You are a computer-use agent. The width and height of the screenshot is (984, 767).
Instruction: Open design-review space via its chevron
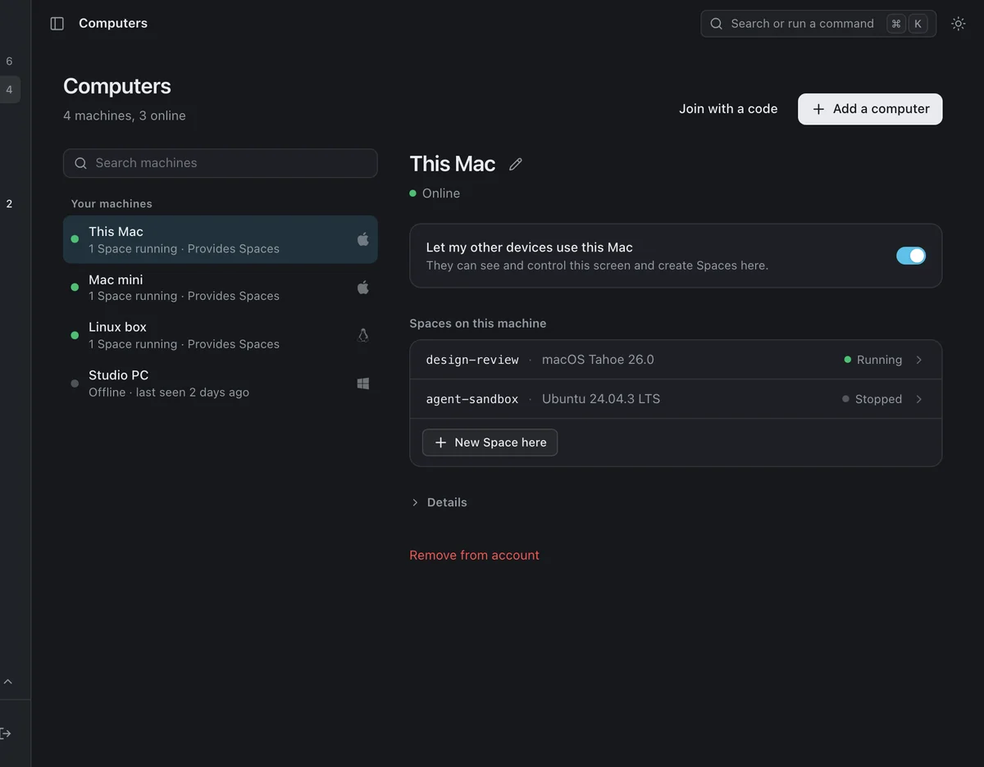click(x=919, y=360)
